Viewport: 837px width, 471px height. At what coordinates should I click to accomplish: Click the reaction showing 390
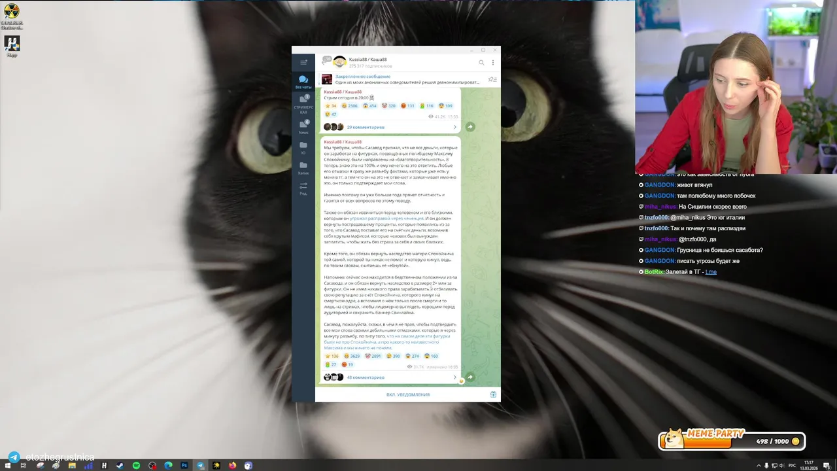tap(393, 356)
